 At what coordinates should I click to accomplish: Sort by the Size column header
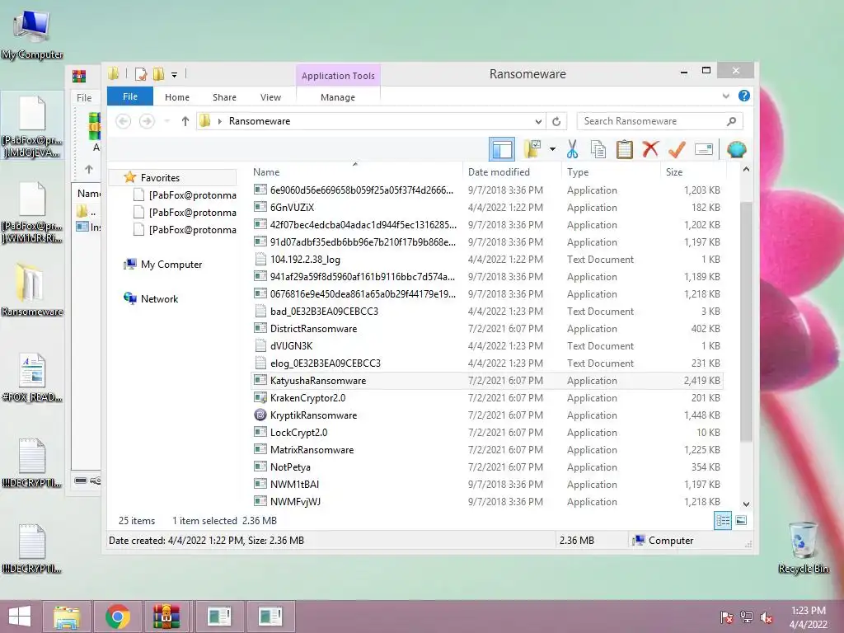tap(674, 171)
